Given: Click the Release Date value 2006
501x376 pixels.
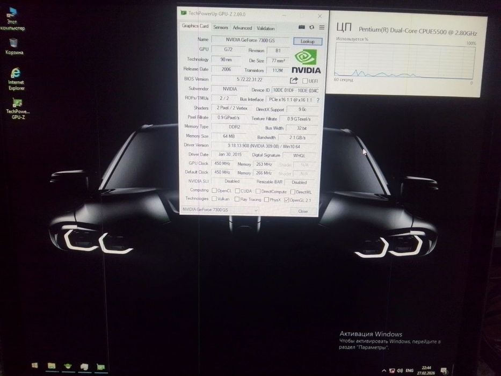Looking at the screenshot, I should coord(226,69).
